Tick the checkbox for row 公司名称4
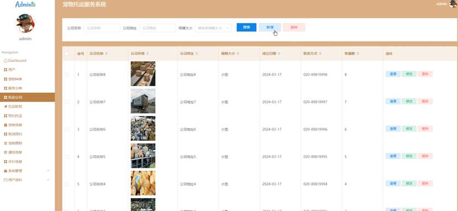The height and width of the screenshot is (211, 458). pos(67,184)
